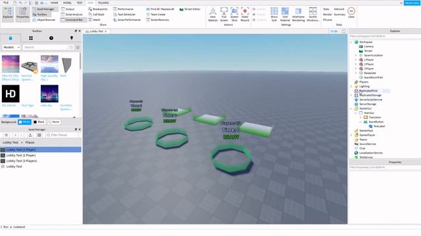Select the vibe sky toolbox thumbnail
This screenshot has height=236, width=421.
tap(49, 94)
